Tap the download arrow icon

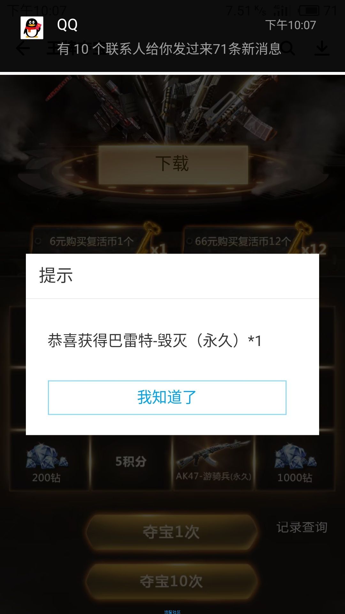pyautogui.click(x=322, y=48)
